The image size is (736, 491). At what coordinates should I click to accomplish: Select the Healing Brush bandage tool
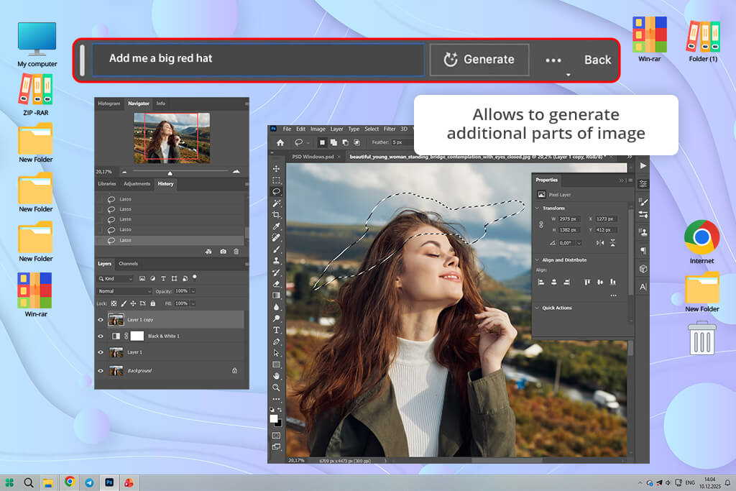click(x=276, y=237)
